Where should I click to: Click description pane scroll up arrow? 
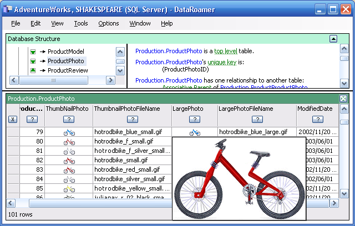(344, 49)
